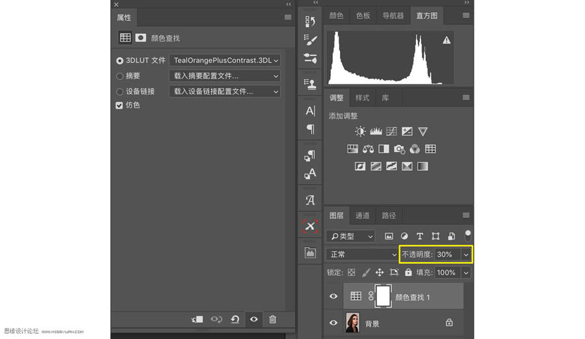
Task: Expand the 正常 blend mode dropdown
Action: pyautogui.click(x=361, y=255)
